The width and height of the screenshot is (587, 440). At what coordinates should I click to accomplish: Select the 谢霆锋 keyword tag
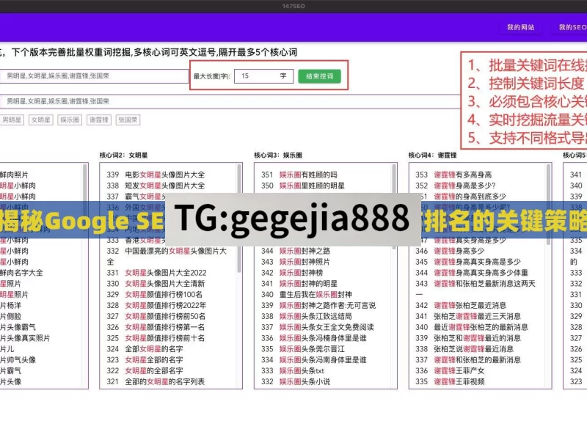click(99, 120)
